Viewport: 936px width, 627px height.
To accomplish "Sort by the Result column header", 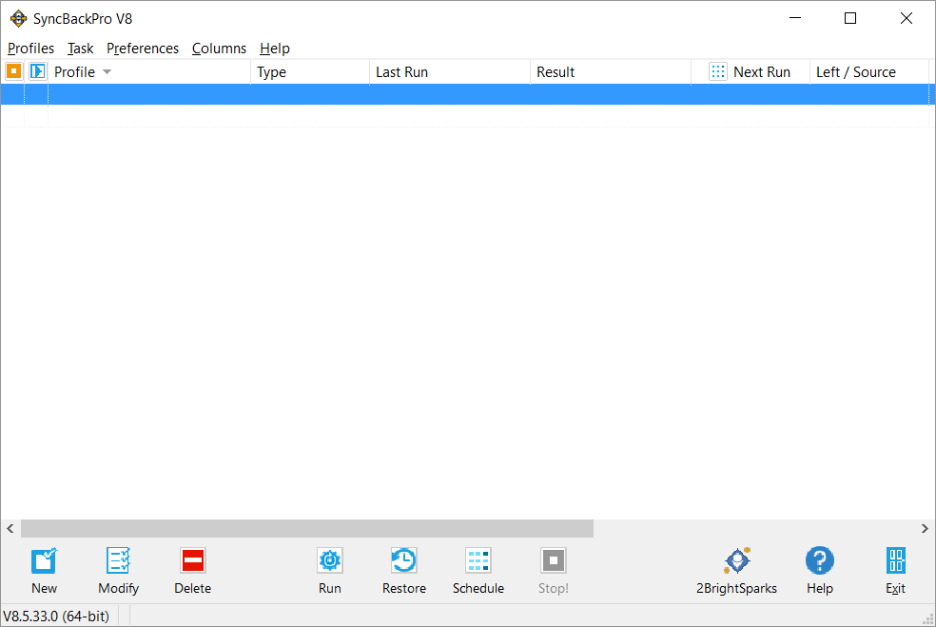I will [x=611, y=71].
